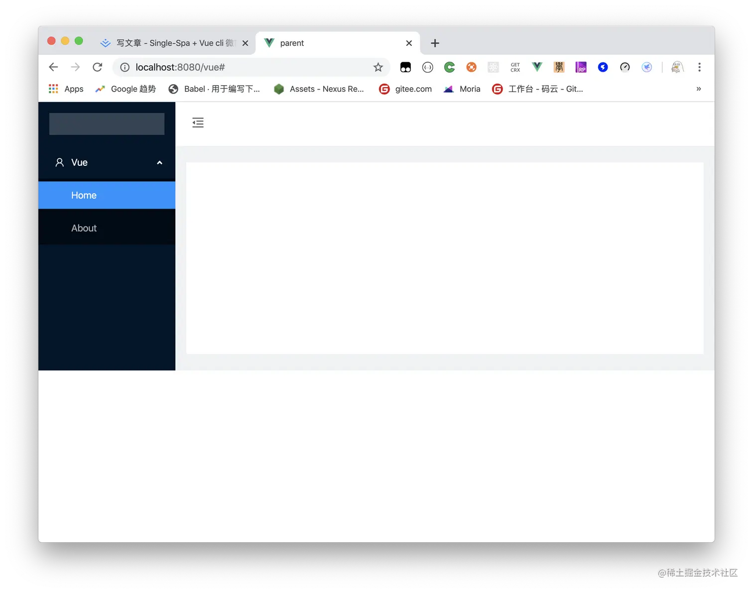Open the 工作台 - 码云 bookmark

[537, 89]
